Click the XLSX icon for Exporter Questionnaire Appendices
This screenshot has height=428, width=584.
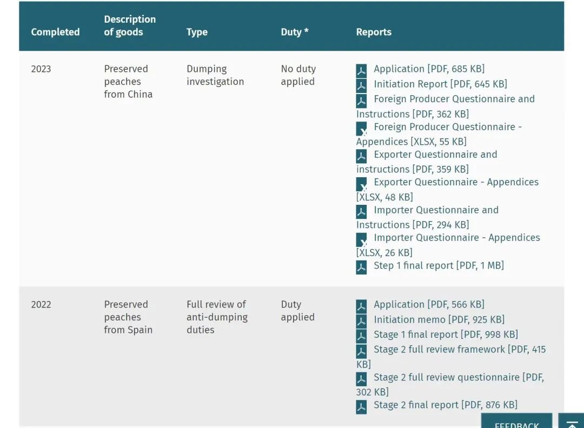[361, 184]
